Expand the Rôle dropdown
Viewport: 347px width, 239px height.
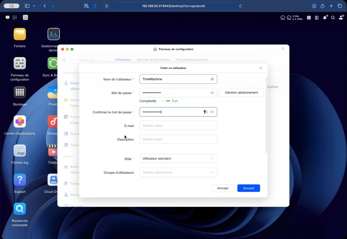[178, 159]
